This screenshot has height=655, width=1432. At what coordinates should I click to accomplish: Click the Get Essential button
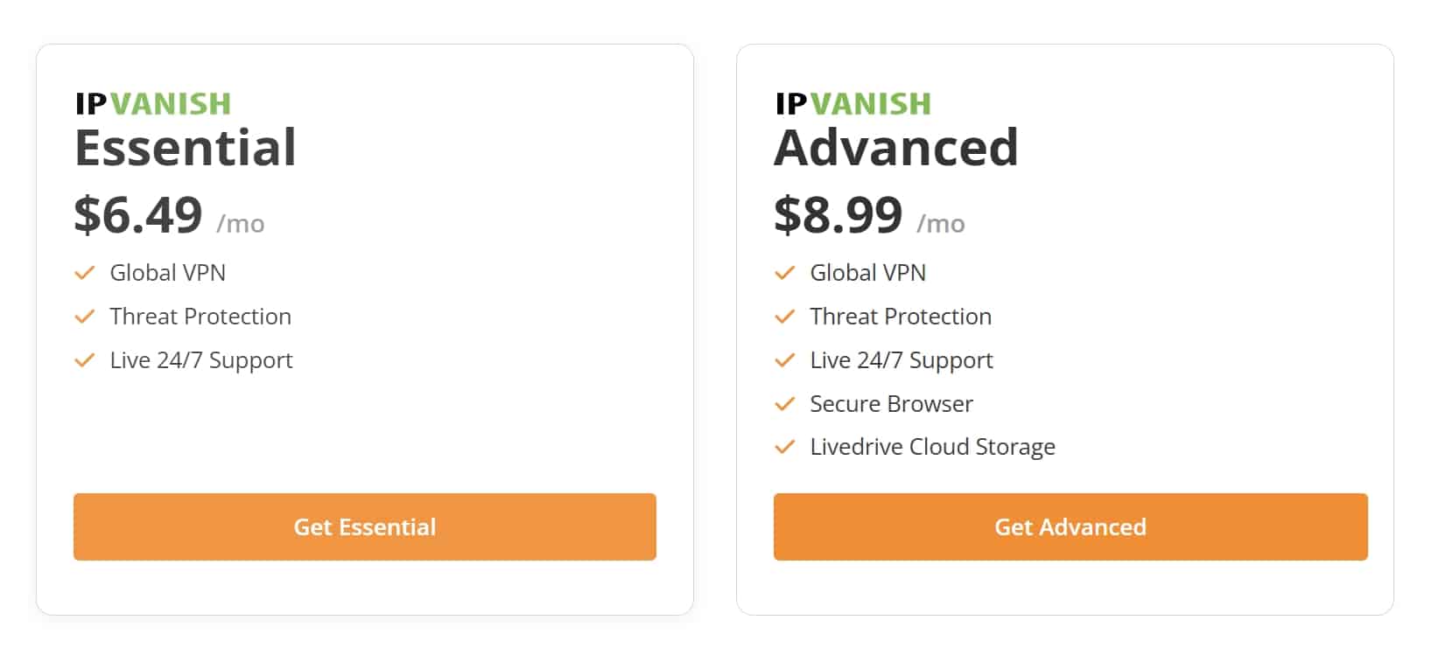(x=364, y=526)
